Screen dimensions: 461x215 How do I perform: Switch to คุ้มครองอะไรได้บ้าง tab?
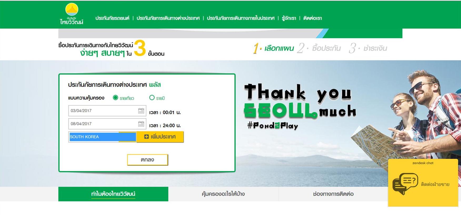[x=223, y=194]
